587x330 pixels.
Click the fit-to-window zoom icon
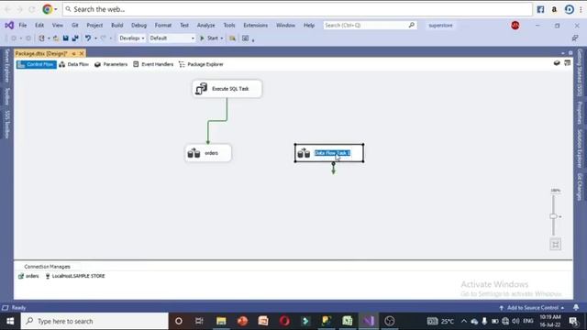tap(556, 245)
